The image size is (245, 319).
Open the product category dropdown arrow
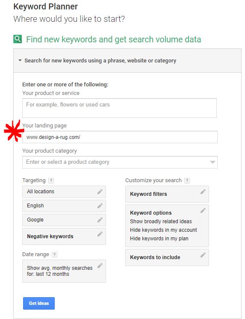click(x=213, y=162)
